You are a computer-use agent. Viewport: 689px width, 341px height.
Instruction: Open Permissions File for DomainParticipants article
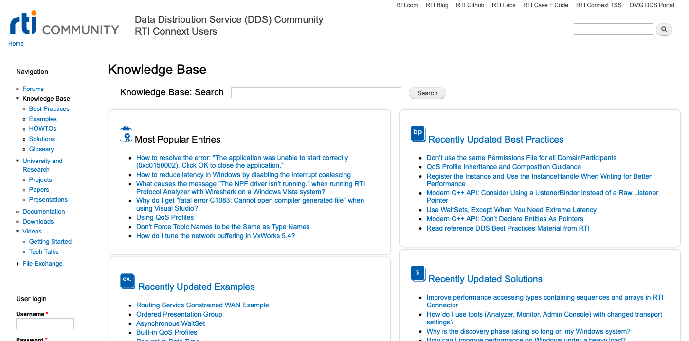click(x=522, y=158)
